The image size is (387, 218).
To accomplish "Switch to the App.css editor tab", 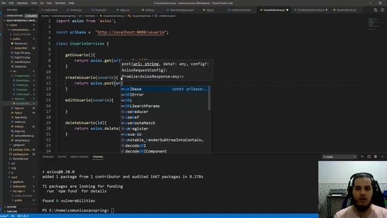I will 124,10.
